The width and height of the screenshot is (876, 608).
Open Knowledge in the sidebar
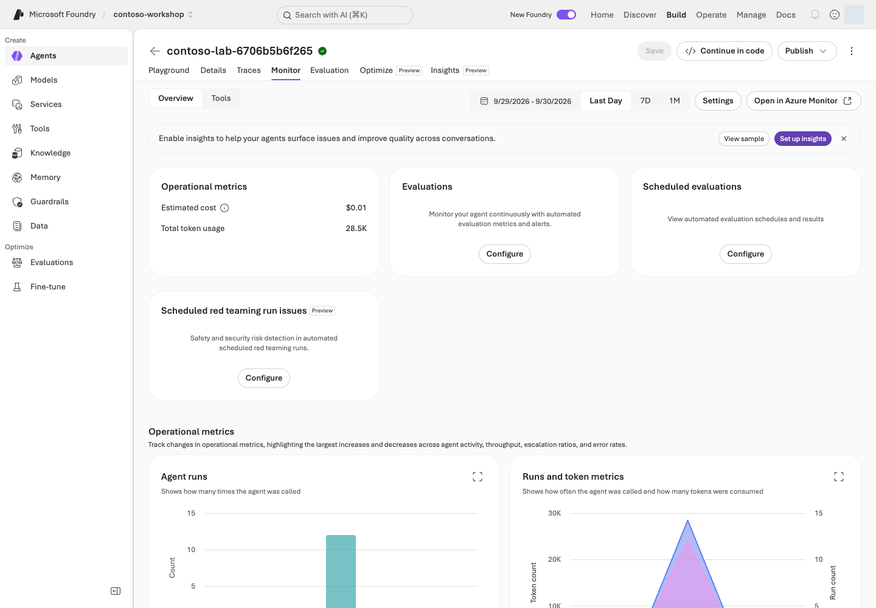coord(66,153)
